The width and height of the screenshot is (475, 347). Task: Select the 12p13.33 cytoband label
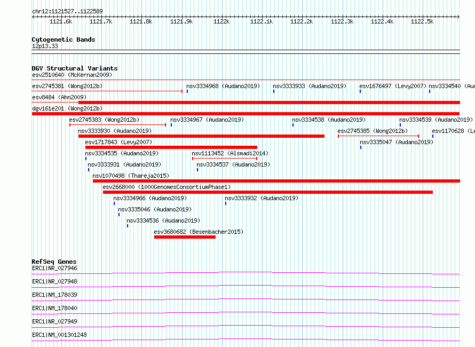click(45, 46)
